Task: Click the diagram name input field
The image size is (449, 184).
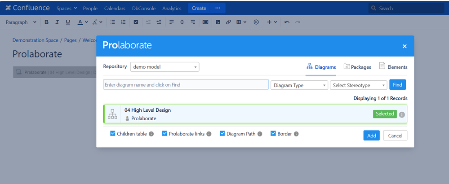Action: [186, 84]
